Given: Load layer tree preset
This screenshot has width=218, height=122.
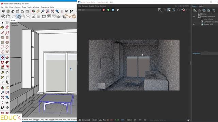Looking at the screenshot, I should point(208,10).
